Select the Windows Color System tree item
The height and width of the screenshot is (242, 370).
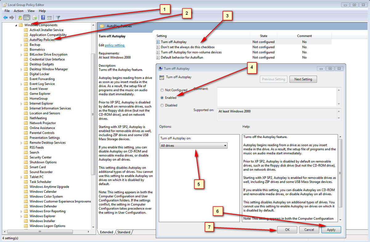click(x=46, y=197)
